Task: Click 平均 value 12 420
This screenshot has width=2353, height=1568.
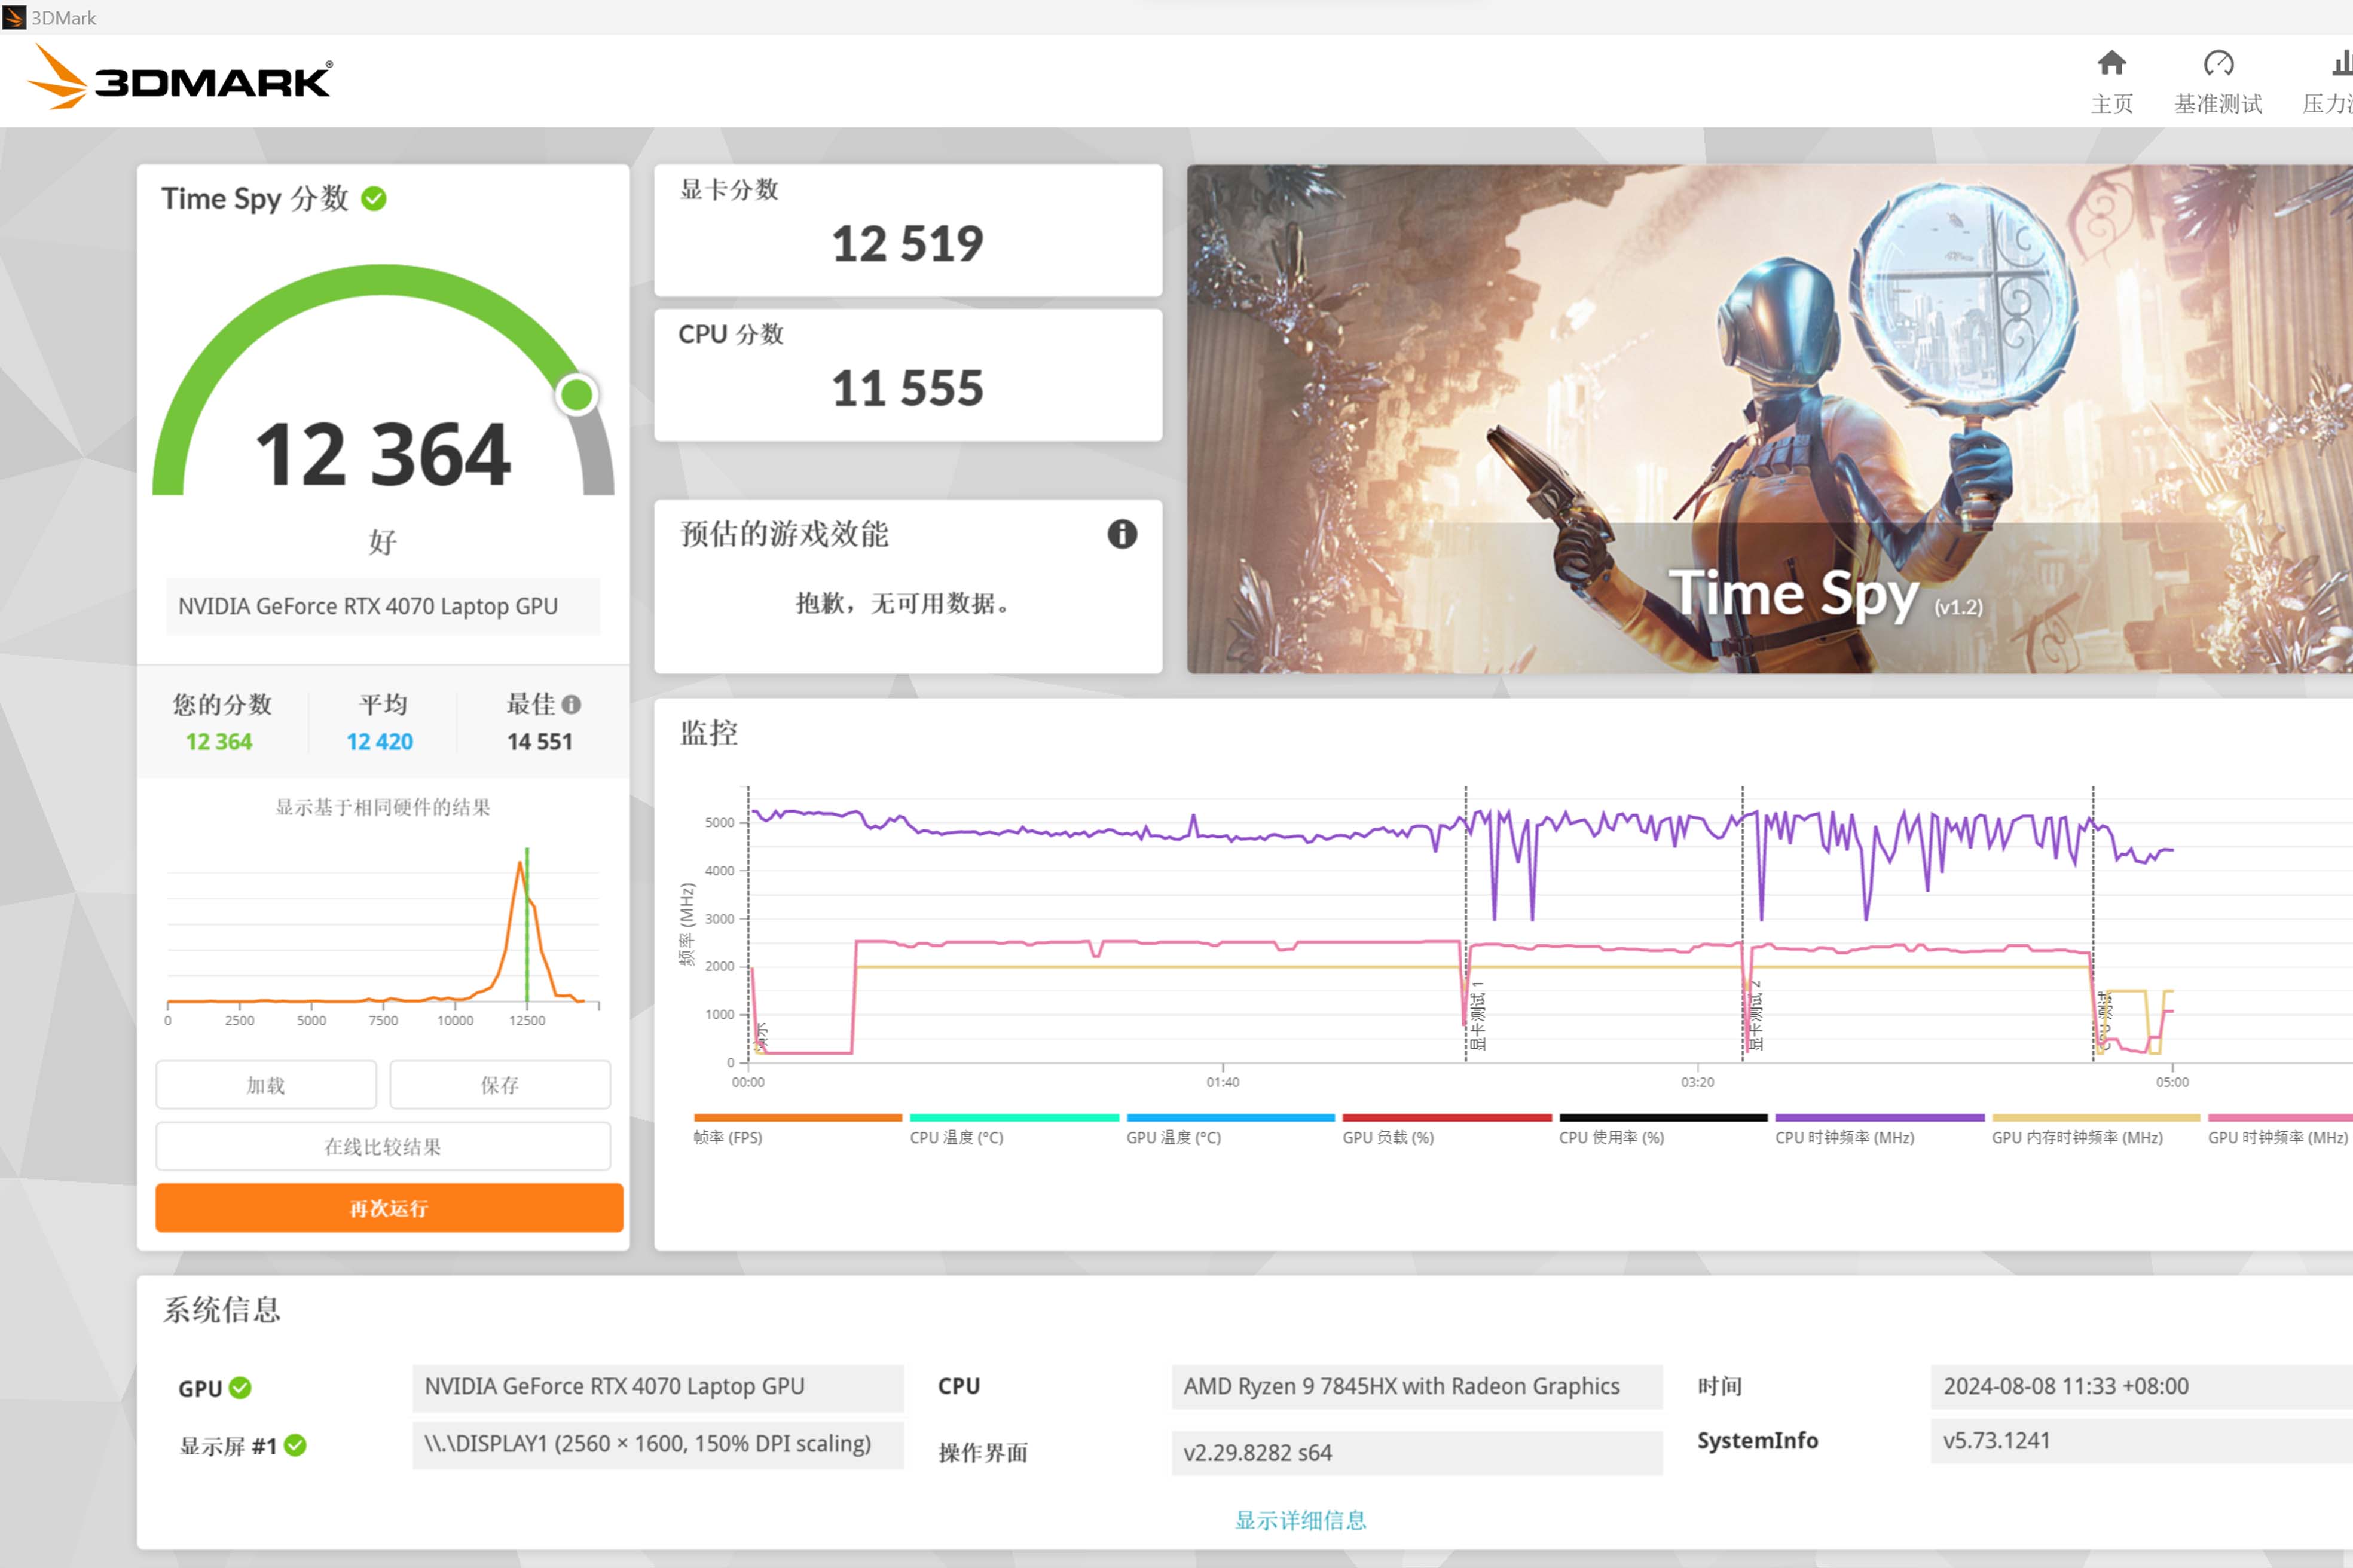Action: coord(379,742)
